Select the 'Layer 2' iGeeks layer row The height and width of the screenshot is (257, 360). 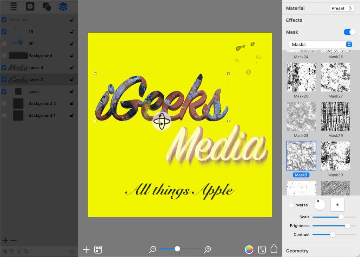[39, 79]
